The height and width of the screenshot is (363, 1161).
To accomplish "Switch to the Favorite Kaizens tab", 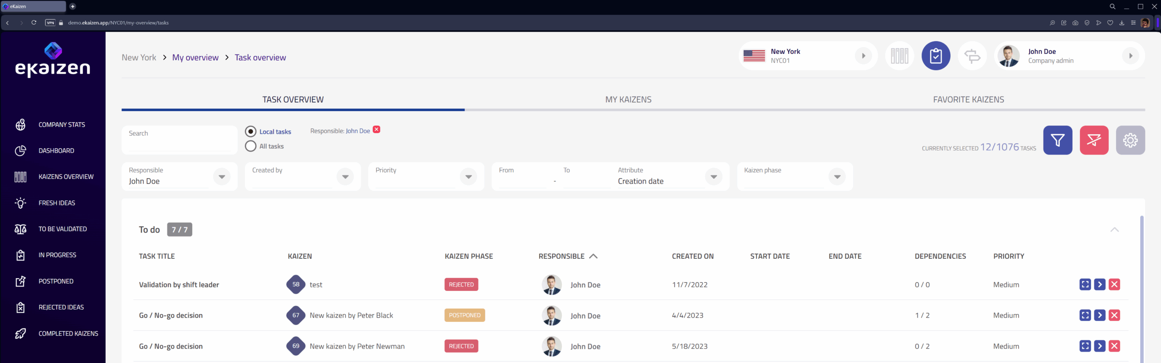I will [x=968, y=100].
